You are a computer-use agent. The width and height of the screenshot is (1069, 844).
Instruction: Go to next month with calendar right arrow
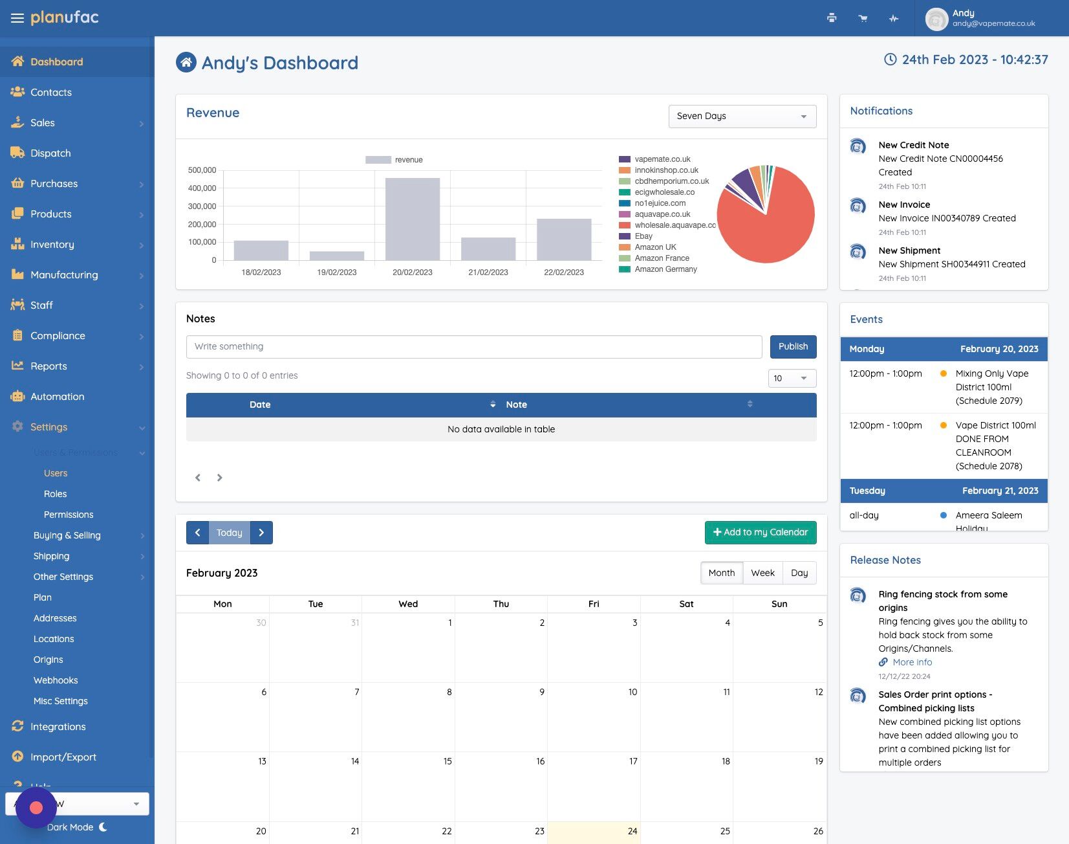click(x=261, y=533)
